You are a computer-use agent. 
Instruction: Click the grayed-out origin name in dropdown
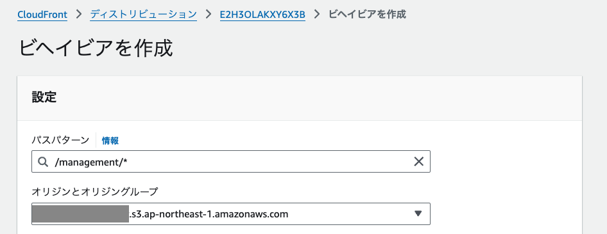point(80,214)
